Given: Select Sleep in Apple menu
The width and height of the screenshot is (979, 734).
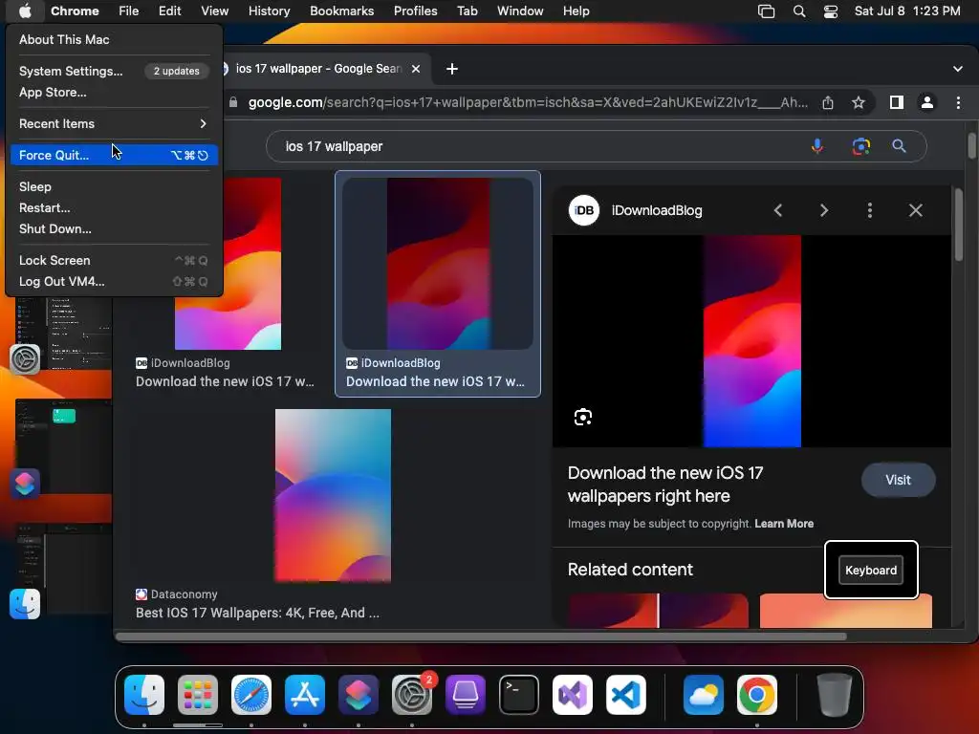Looking at the screenshot, I should pyautogui.click(x=114, y=186).
